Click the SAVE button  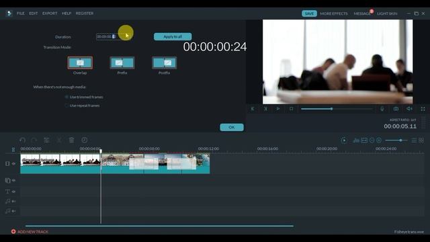click(x=309, y=13)
